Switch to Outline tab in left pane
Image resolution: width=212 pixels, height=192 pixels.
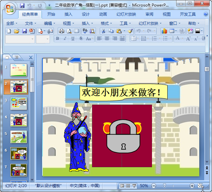[x=17, y=57]
